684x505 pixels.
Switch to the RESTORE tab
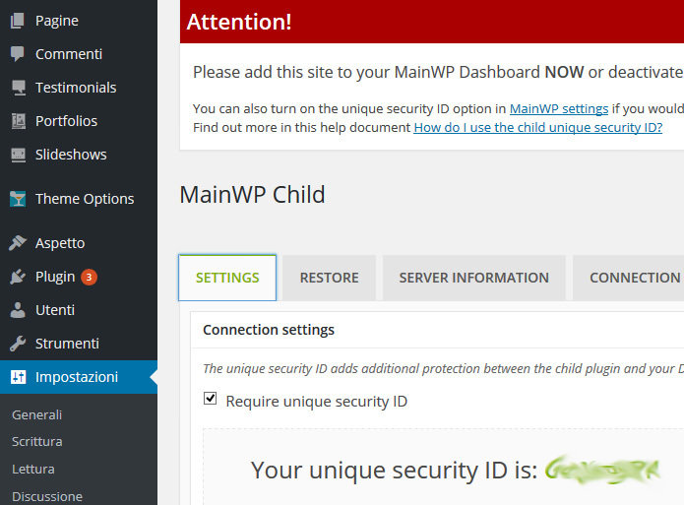[329, 278]
